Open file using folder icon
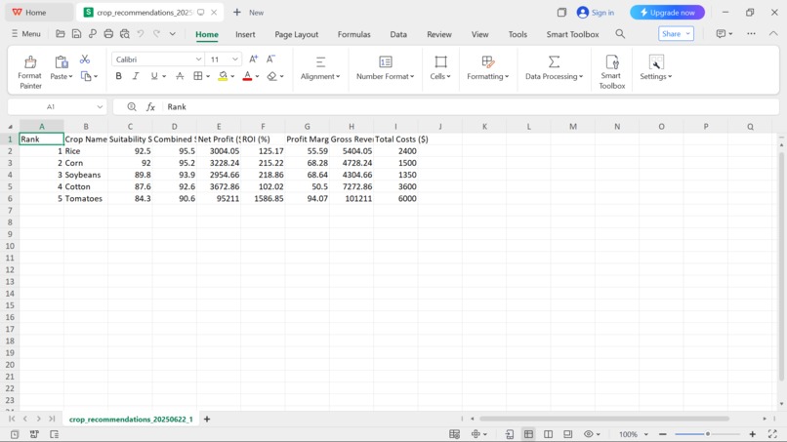This screenshot has height=442, width=787. click(x=61, y=33)
